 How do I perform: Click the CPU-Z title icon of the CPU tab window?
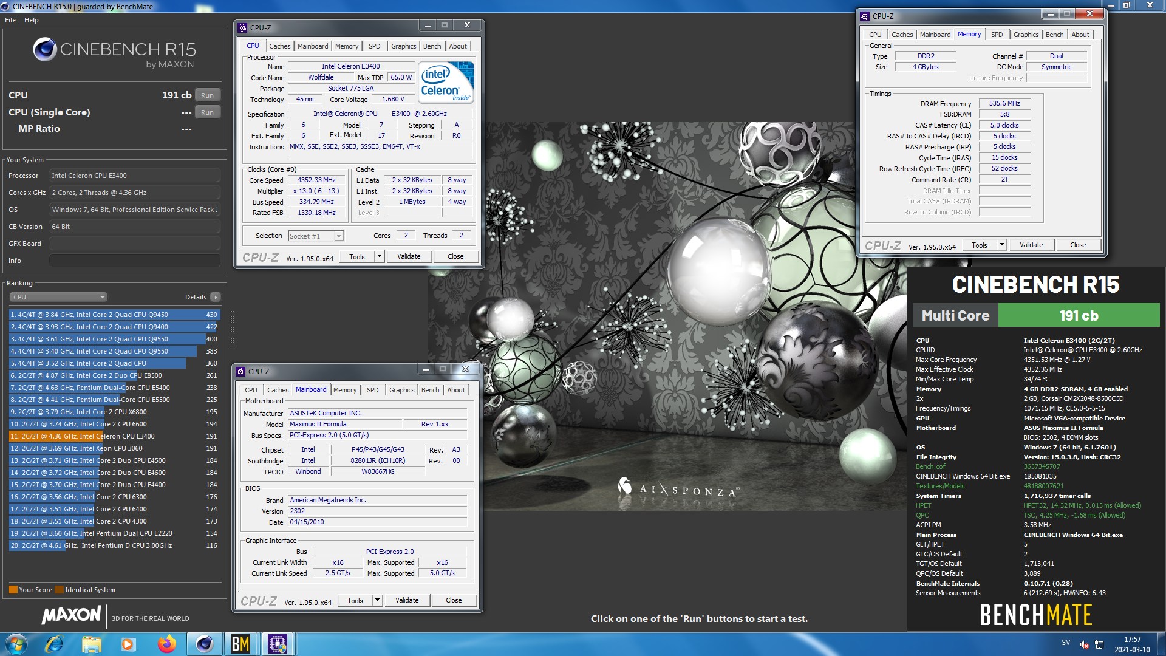(242, 28)
